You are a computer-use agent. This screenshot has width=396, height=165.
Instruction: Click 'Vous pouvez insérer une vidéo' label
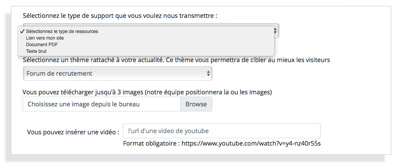click(73, 132)
